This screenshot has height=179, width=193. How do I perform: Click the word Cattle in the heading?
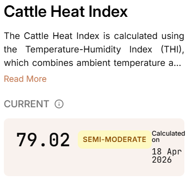pyautogui.click(x=25, y=12)
